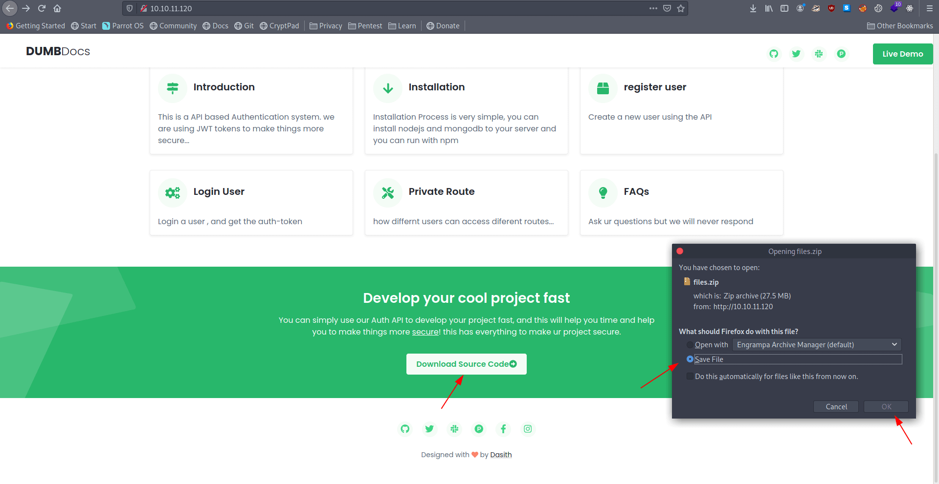Click the "secure" link in the green banner

coord(425,332)
